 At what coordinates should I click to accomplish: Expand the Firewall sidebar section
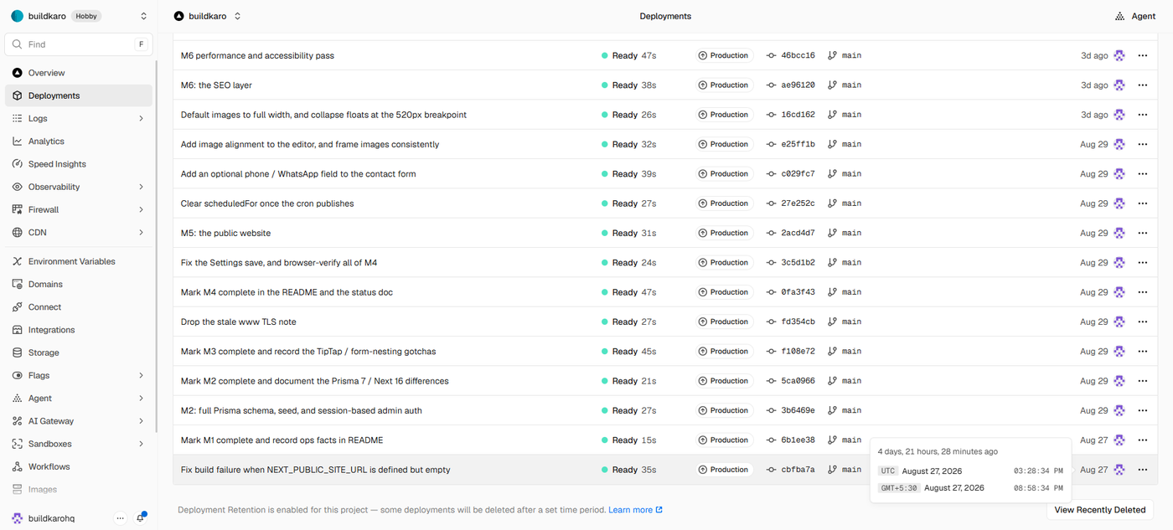[x=141, y=210]
